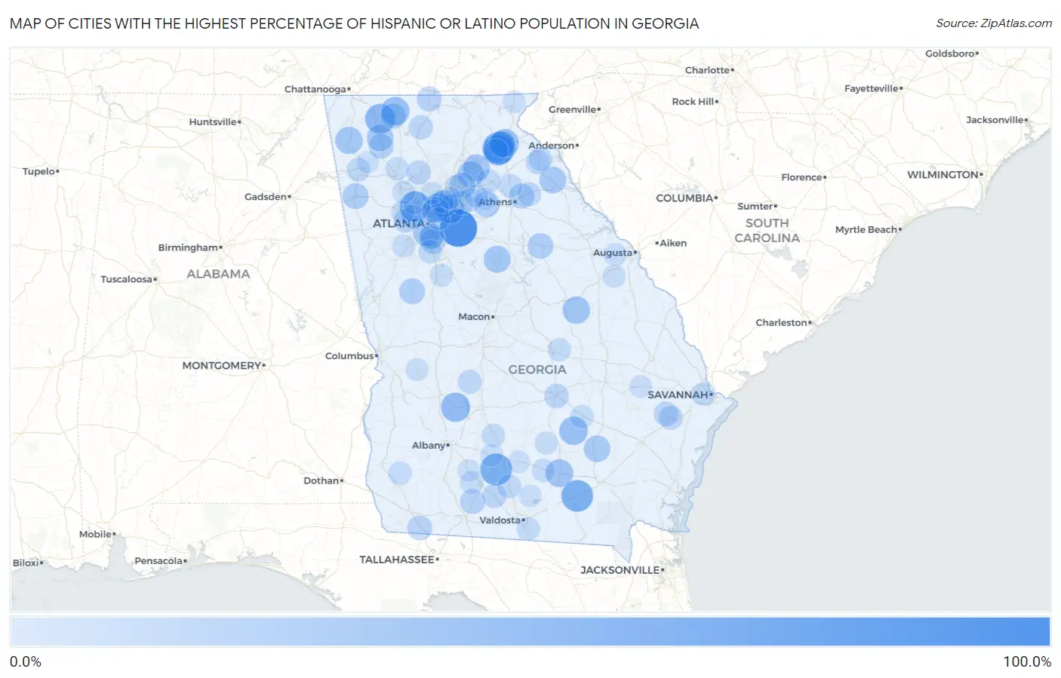Click the Fayetteville city label
1061x678 pixels.
click(x=872, y=88)
